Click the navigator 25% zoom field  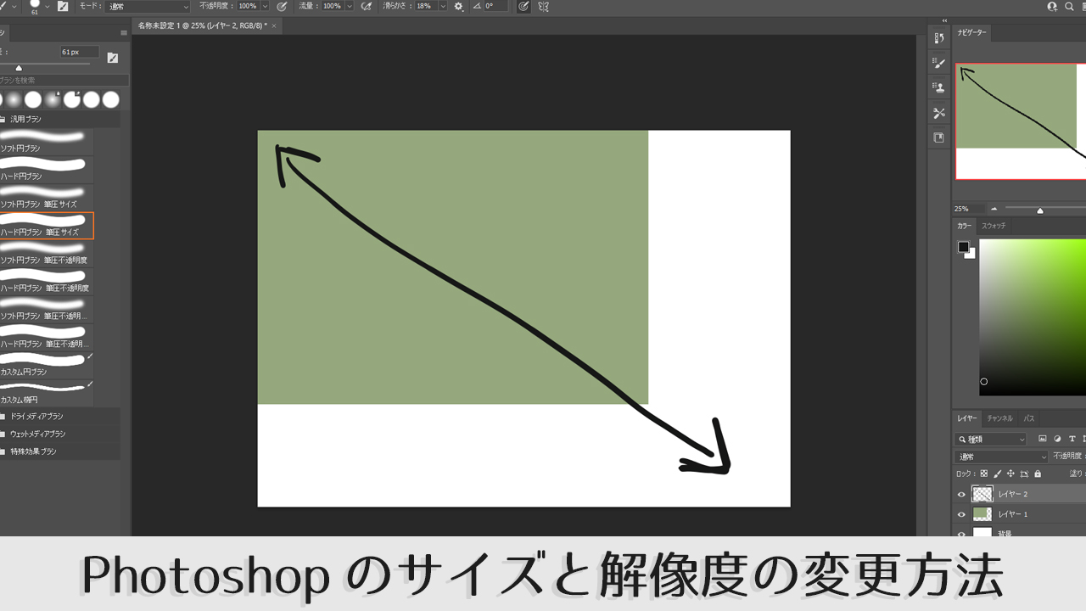pyautogui.click(x=968, y=209)
